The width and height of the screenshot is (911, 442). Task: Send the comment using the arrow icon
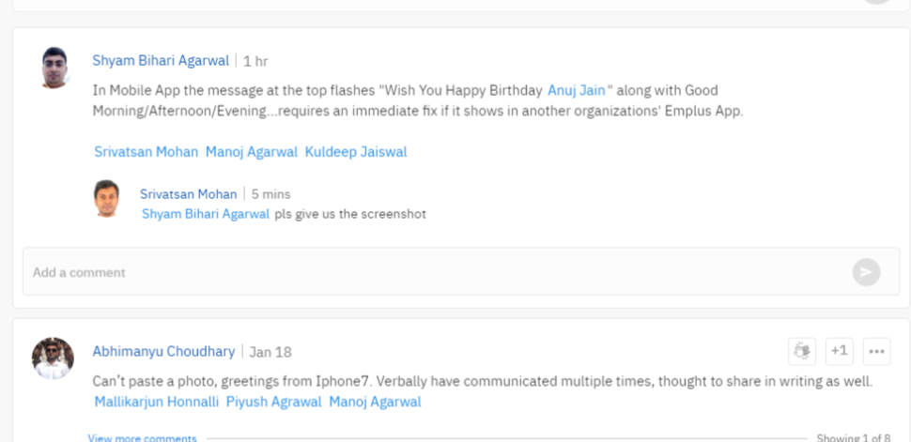click(x=866, y=272)
